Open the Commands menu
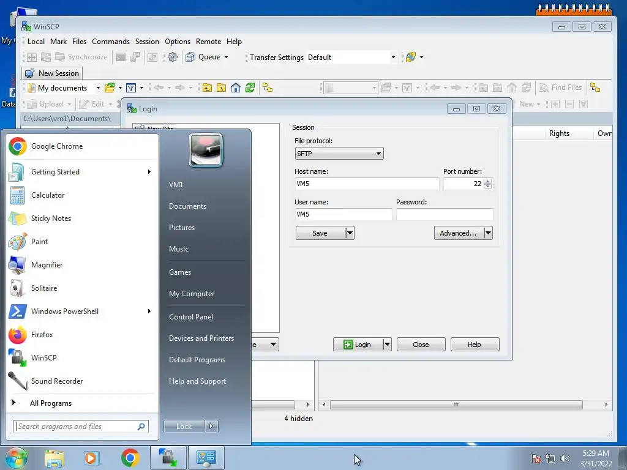The image size is (627, 470). tap(111, 42)
